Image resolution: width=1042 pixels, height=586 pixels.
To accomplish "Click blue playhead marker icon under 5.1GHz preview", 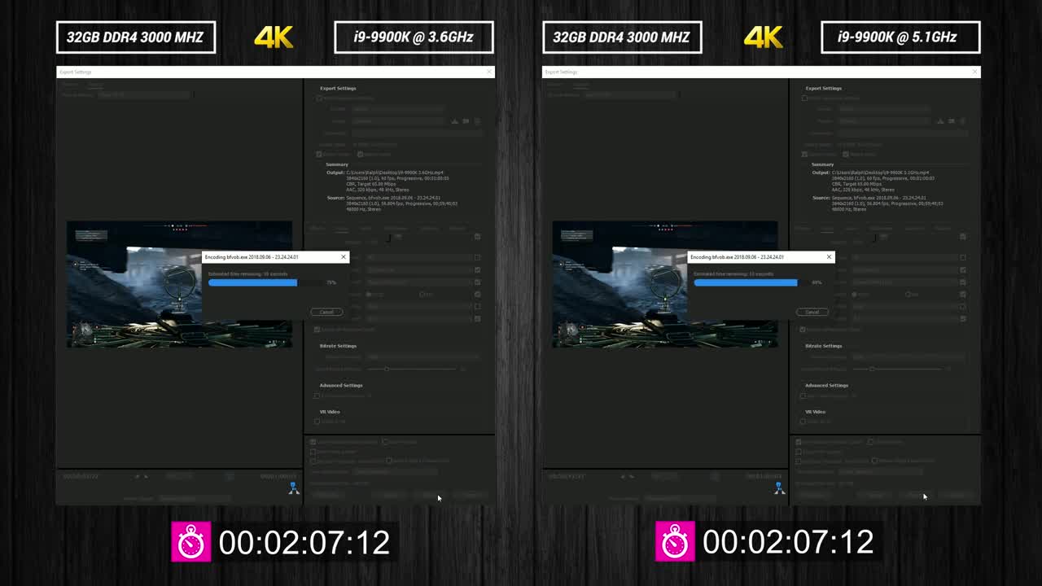I will [779, 488].
